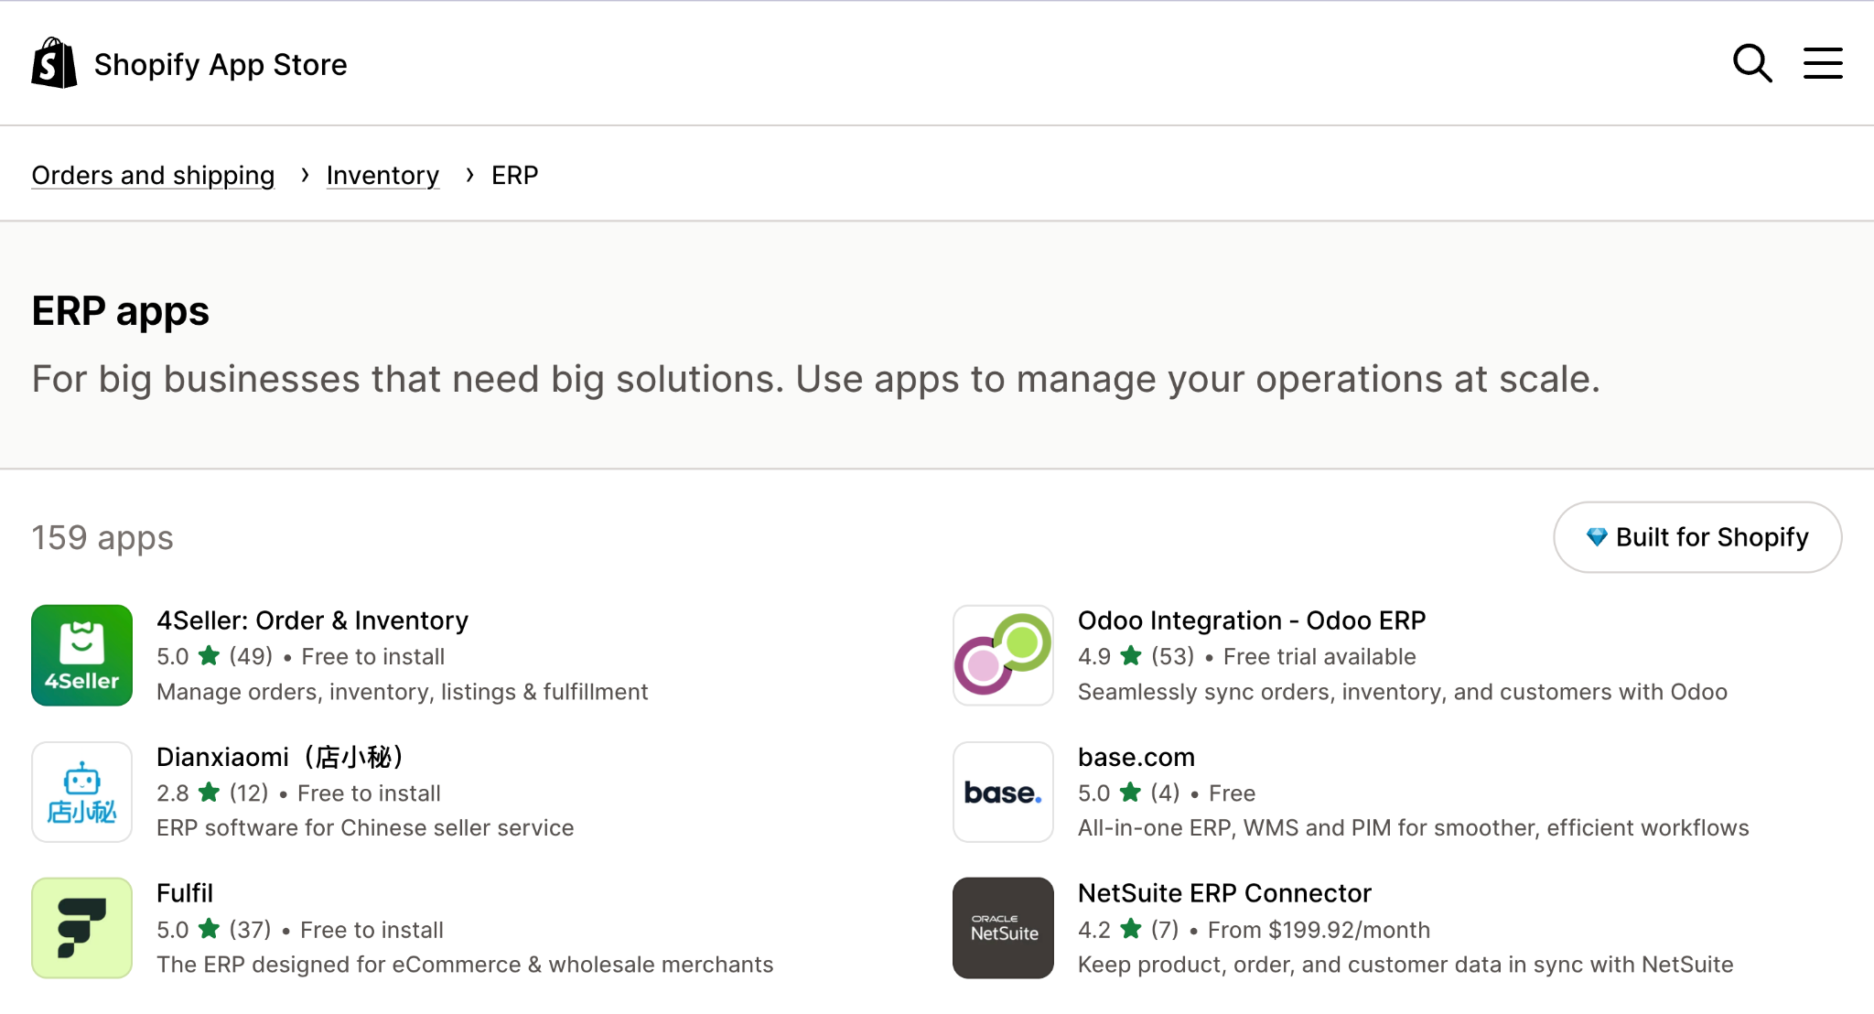Click Odoo 4.9 rating star
Image resolution: width=1874 pixels, height=1014 pixels.
1131,655
